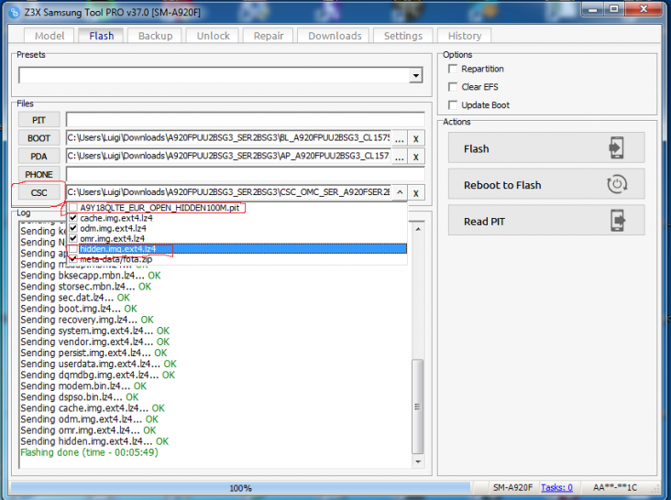Screen dimensions: 671x500
Task: Open the Backup tab
Action: 155,36
